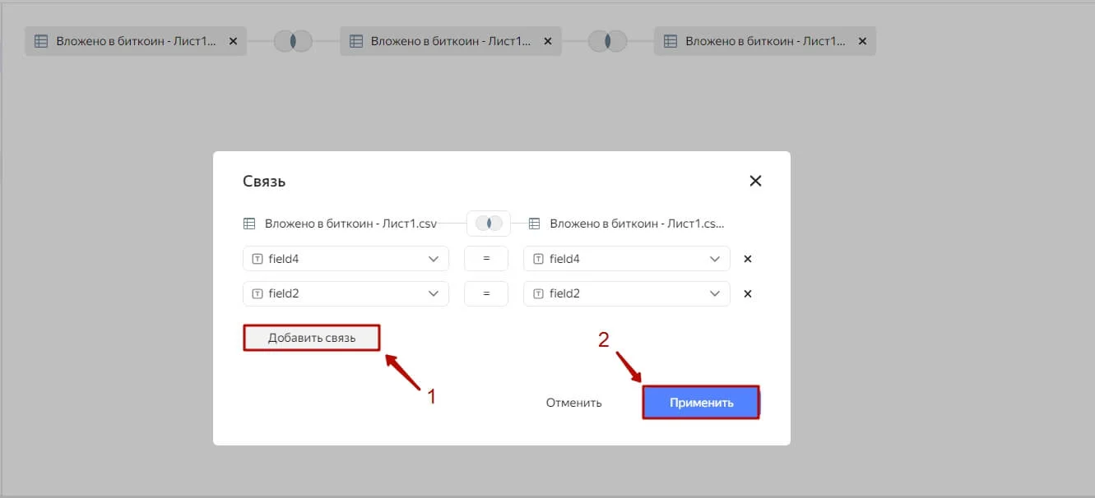This screenshot has width=1095, height=498.
Task: Delete the field2 link condition row
Action: [x=748, y=293]
